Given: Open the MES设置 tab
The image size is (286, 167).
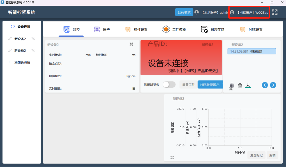Looking at the screenshot, I should [x=251, y=29].
